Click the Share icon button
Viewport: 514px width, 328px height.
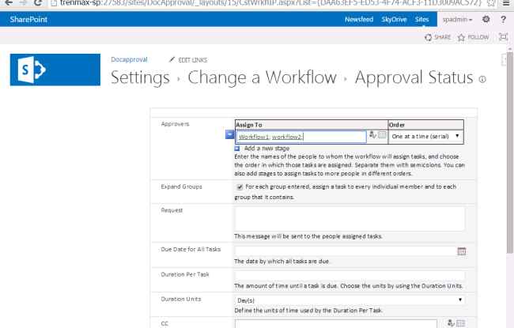click(x=428, y=37)
